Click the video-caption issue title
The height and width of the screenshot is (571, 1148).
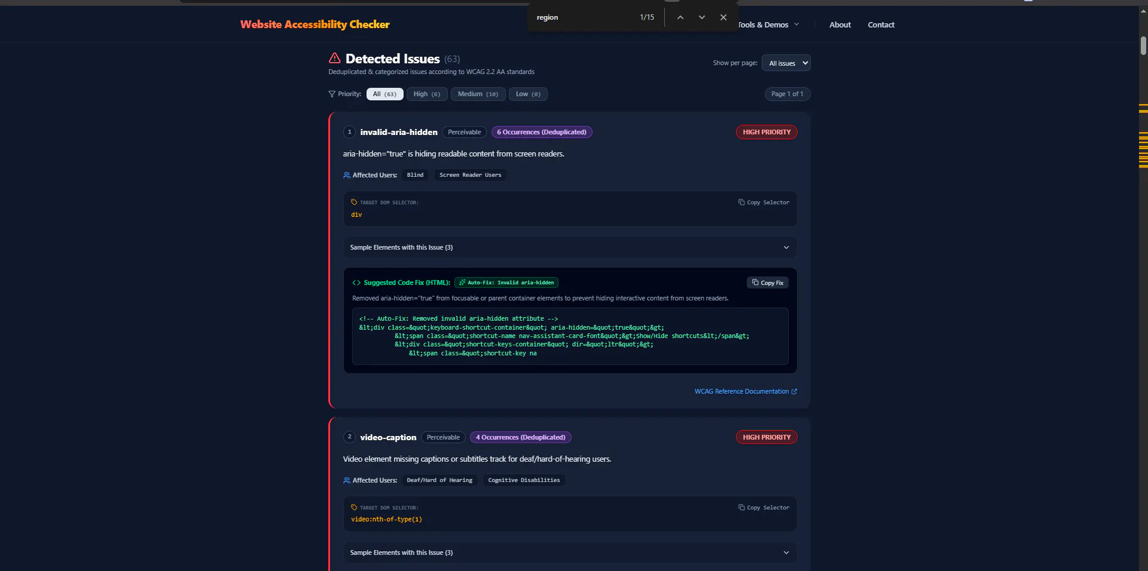pos(388,437)
